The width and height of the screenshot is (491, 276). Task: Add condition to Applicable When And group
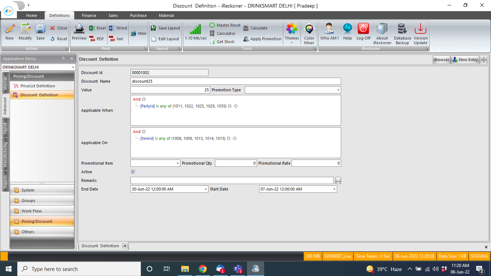(144, 99)
